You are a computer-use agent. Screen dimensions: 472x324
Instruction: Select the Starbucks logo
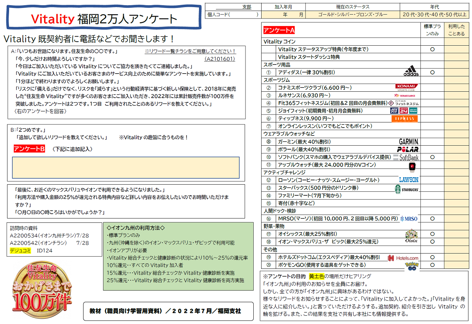[x=407, y=189]
